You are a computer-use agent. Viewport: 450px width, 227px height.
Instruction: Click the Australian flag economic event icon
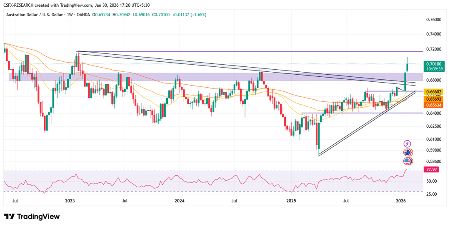pos(407,153)
